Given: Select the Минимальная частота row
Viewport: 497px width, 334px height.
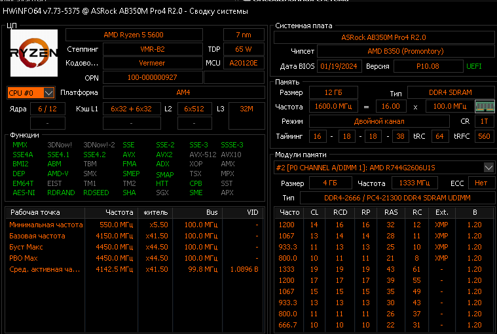Looking at the screenshot, I should pos(135,225).
